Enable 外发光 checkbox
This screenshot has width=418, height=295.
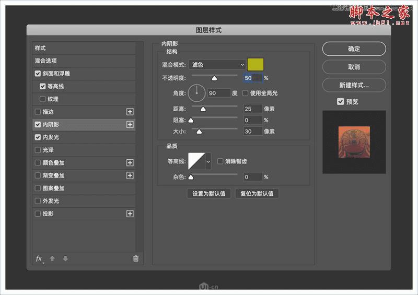click(x=38, y=201)
